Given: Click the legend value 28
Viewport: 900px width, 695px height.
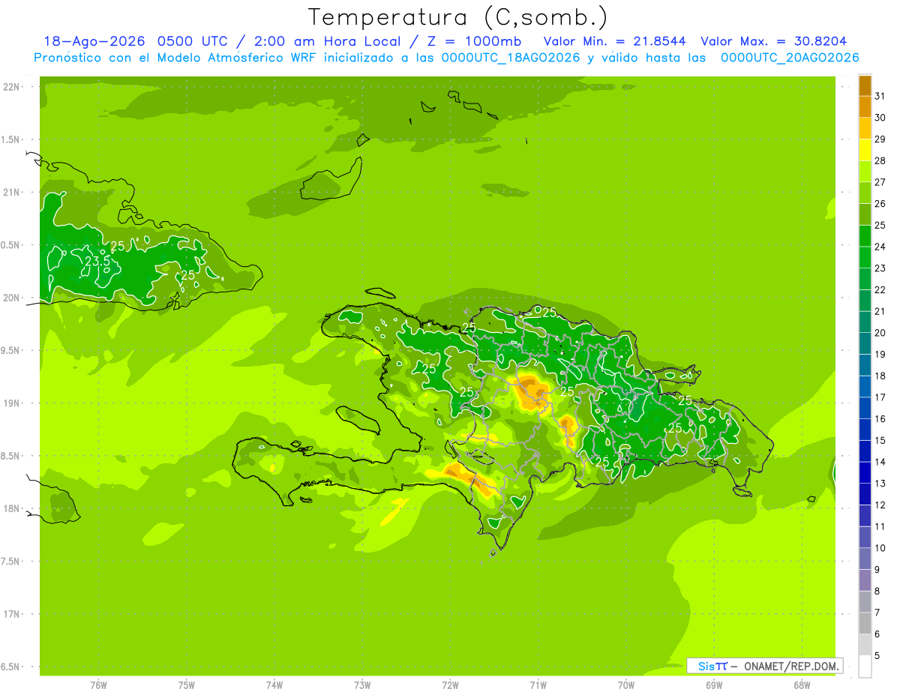Looking at the screenshot, I should (880, 160).
